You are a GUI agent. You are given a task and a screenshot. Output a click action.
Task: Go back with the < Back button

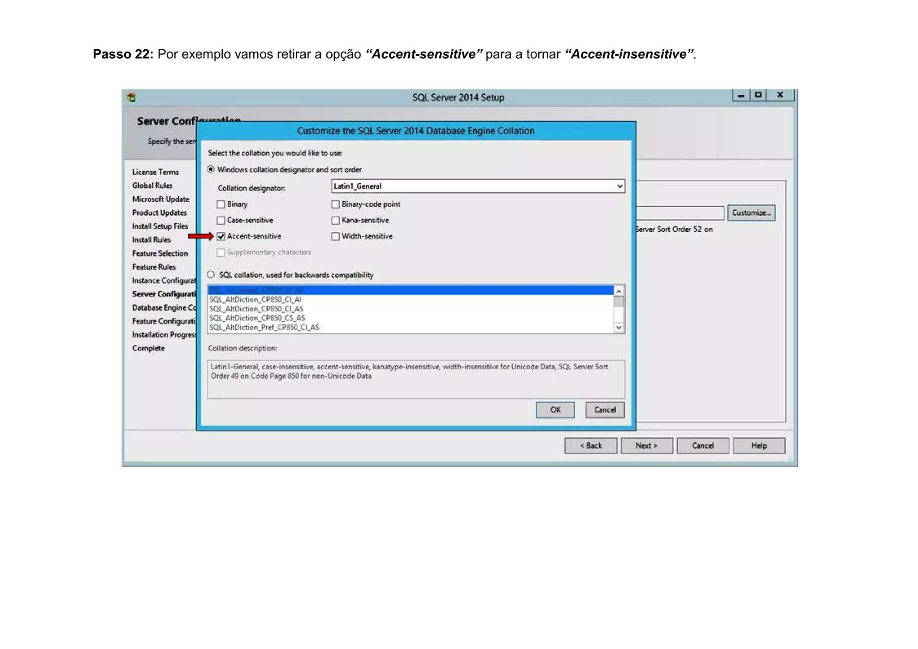[590, 446]
